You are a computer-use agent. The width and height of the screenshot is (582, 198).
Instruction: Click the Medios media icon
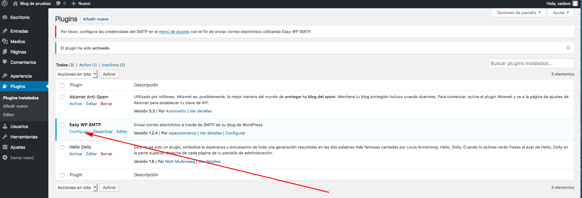(x=5, y=42)
